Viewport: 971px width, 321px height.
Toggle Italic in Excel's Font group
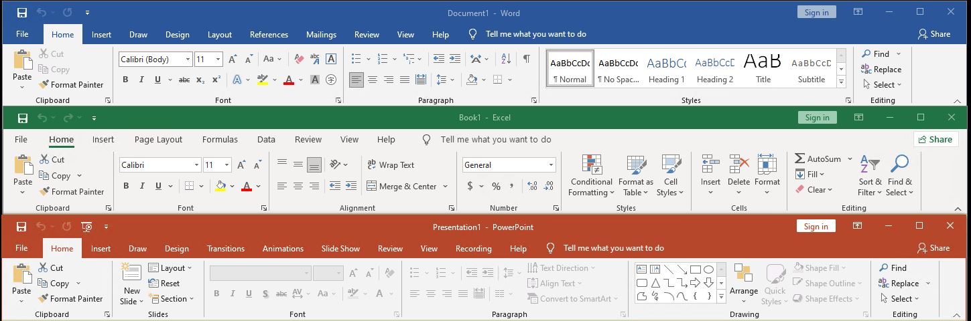point(141,186)
